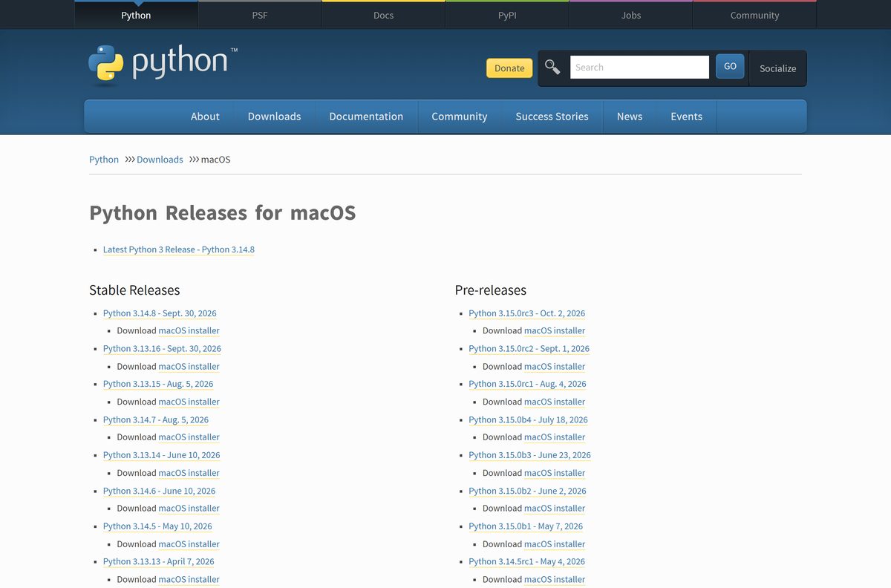Download macOS installer for Python 3.14.7
This screenshot has width=891, height=588.
[x=189, y=437]
